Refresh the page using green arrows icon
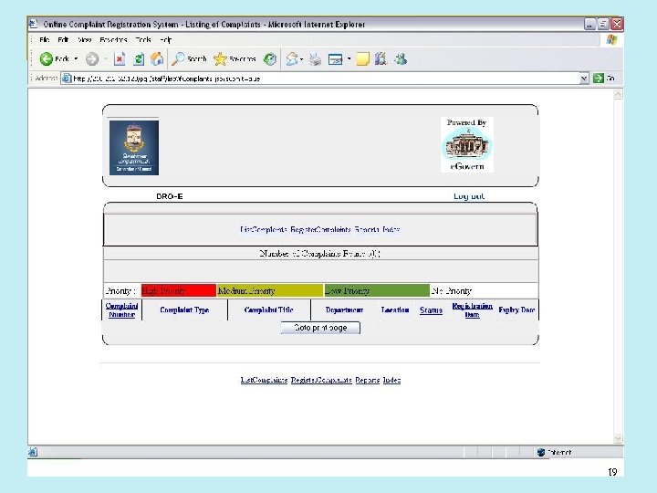 (139, 59)
